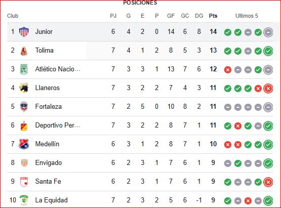
Task: Open the Envigado team name link
Action: tap(49, 162)
